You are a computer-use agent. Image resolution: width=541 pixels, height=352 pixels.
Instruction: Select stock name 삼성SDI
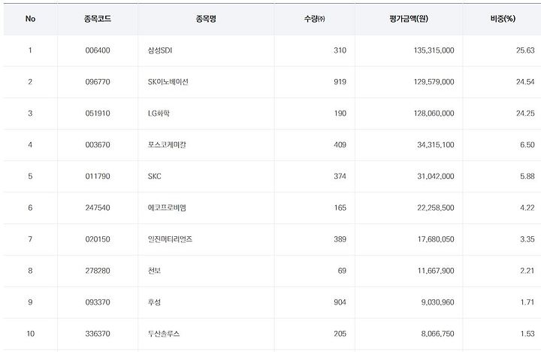(160, 50)
